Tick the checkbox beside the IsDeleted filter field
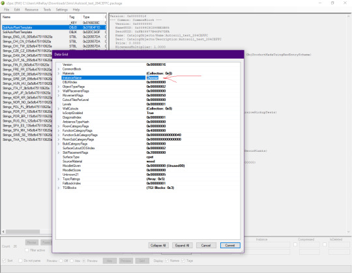The height and width of the screenshot is (273, 352). [325, 244]
